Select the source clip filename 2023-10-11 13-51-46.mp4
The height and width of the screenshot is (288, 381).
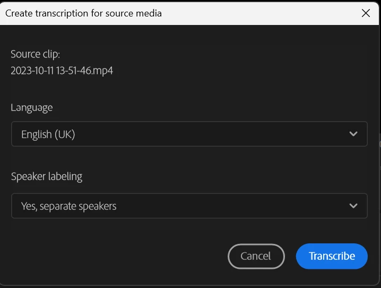click(x=62, y=71)
